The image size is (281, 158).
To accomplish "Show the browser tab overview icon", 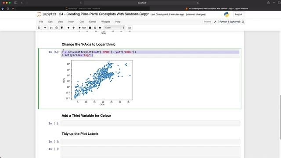I will [279, 3].
